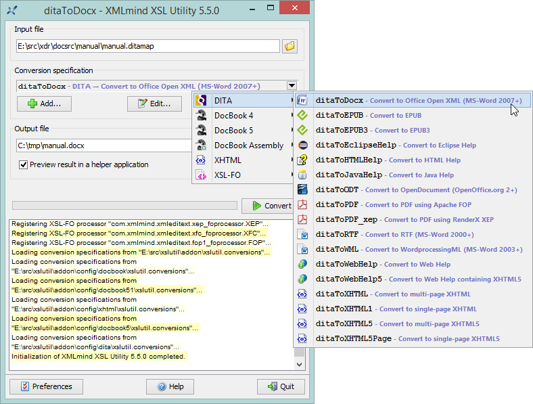Viewport: 533px width, 404px height.
Task: Click the ditaToWML document icon
Action: click(302, 249)
